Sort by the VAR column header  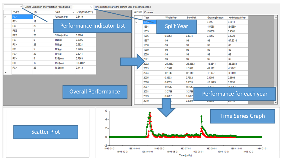(64, 12)
